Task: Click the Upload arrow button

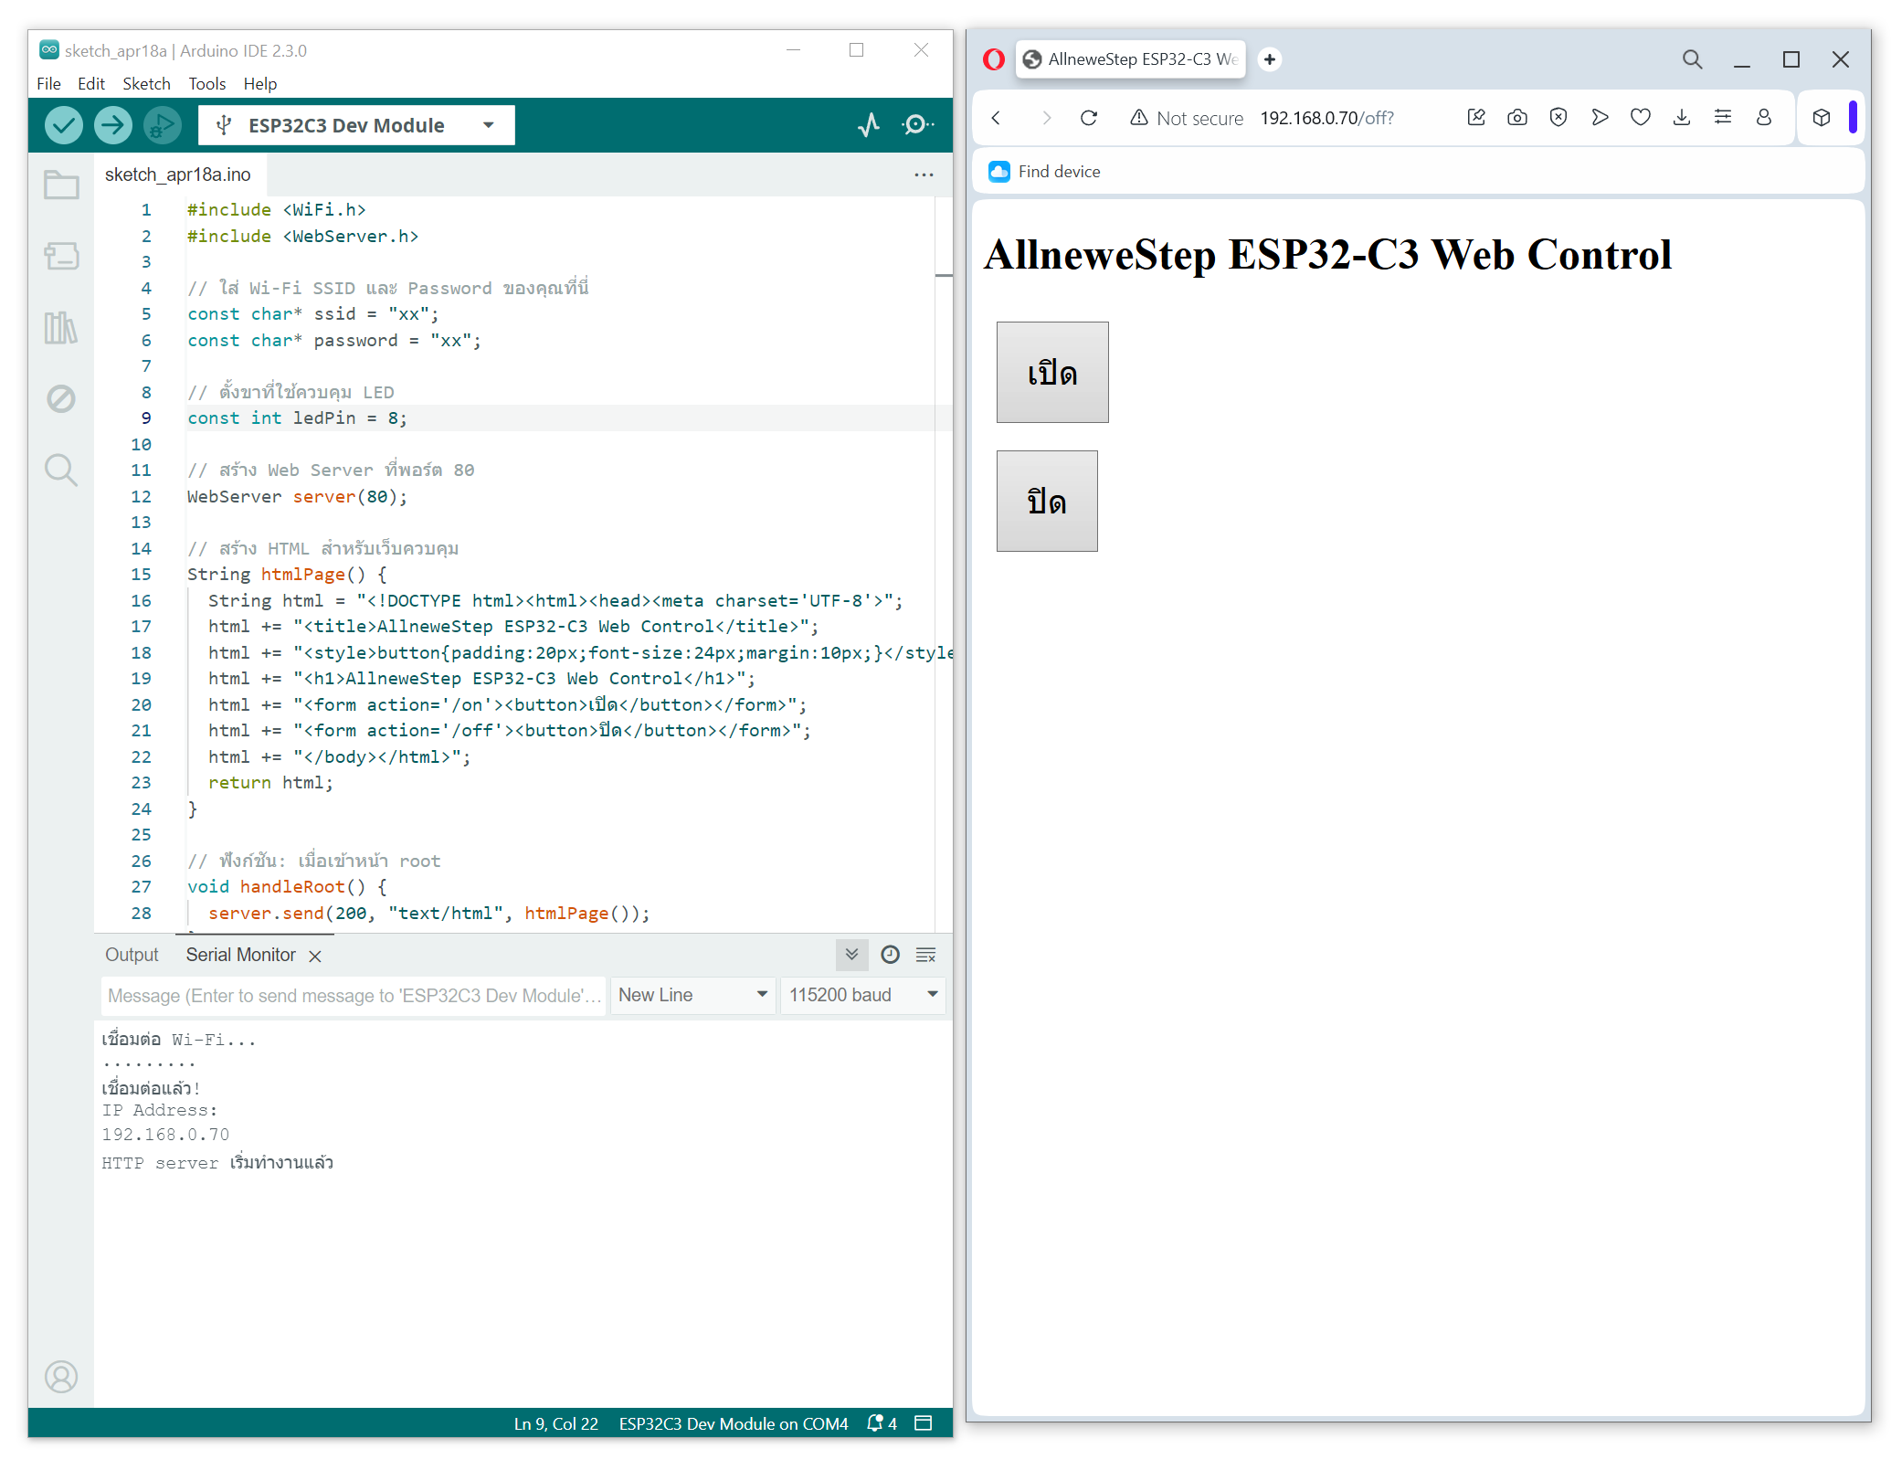Action: point(113,125)
